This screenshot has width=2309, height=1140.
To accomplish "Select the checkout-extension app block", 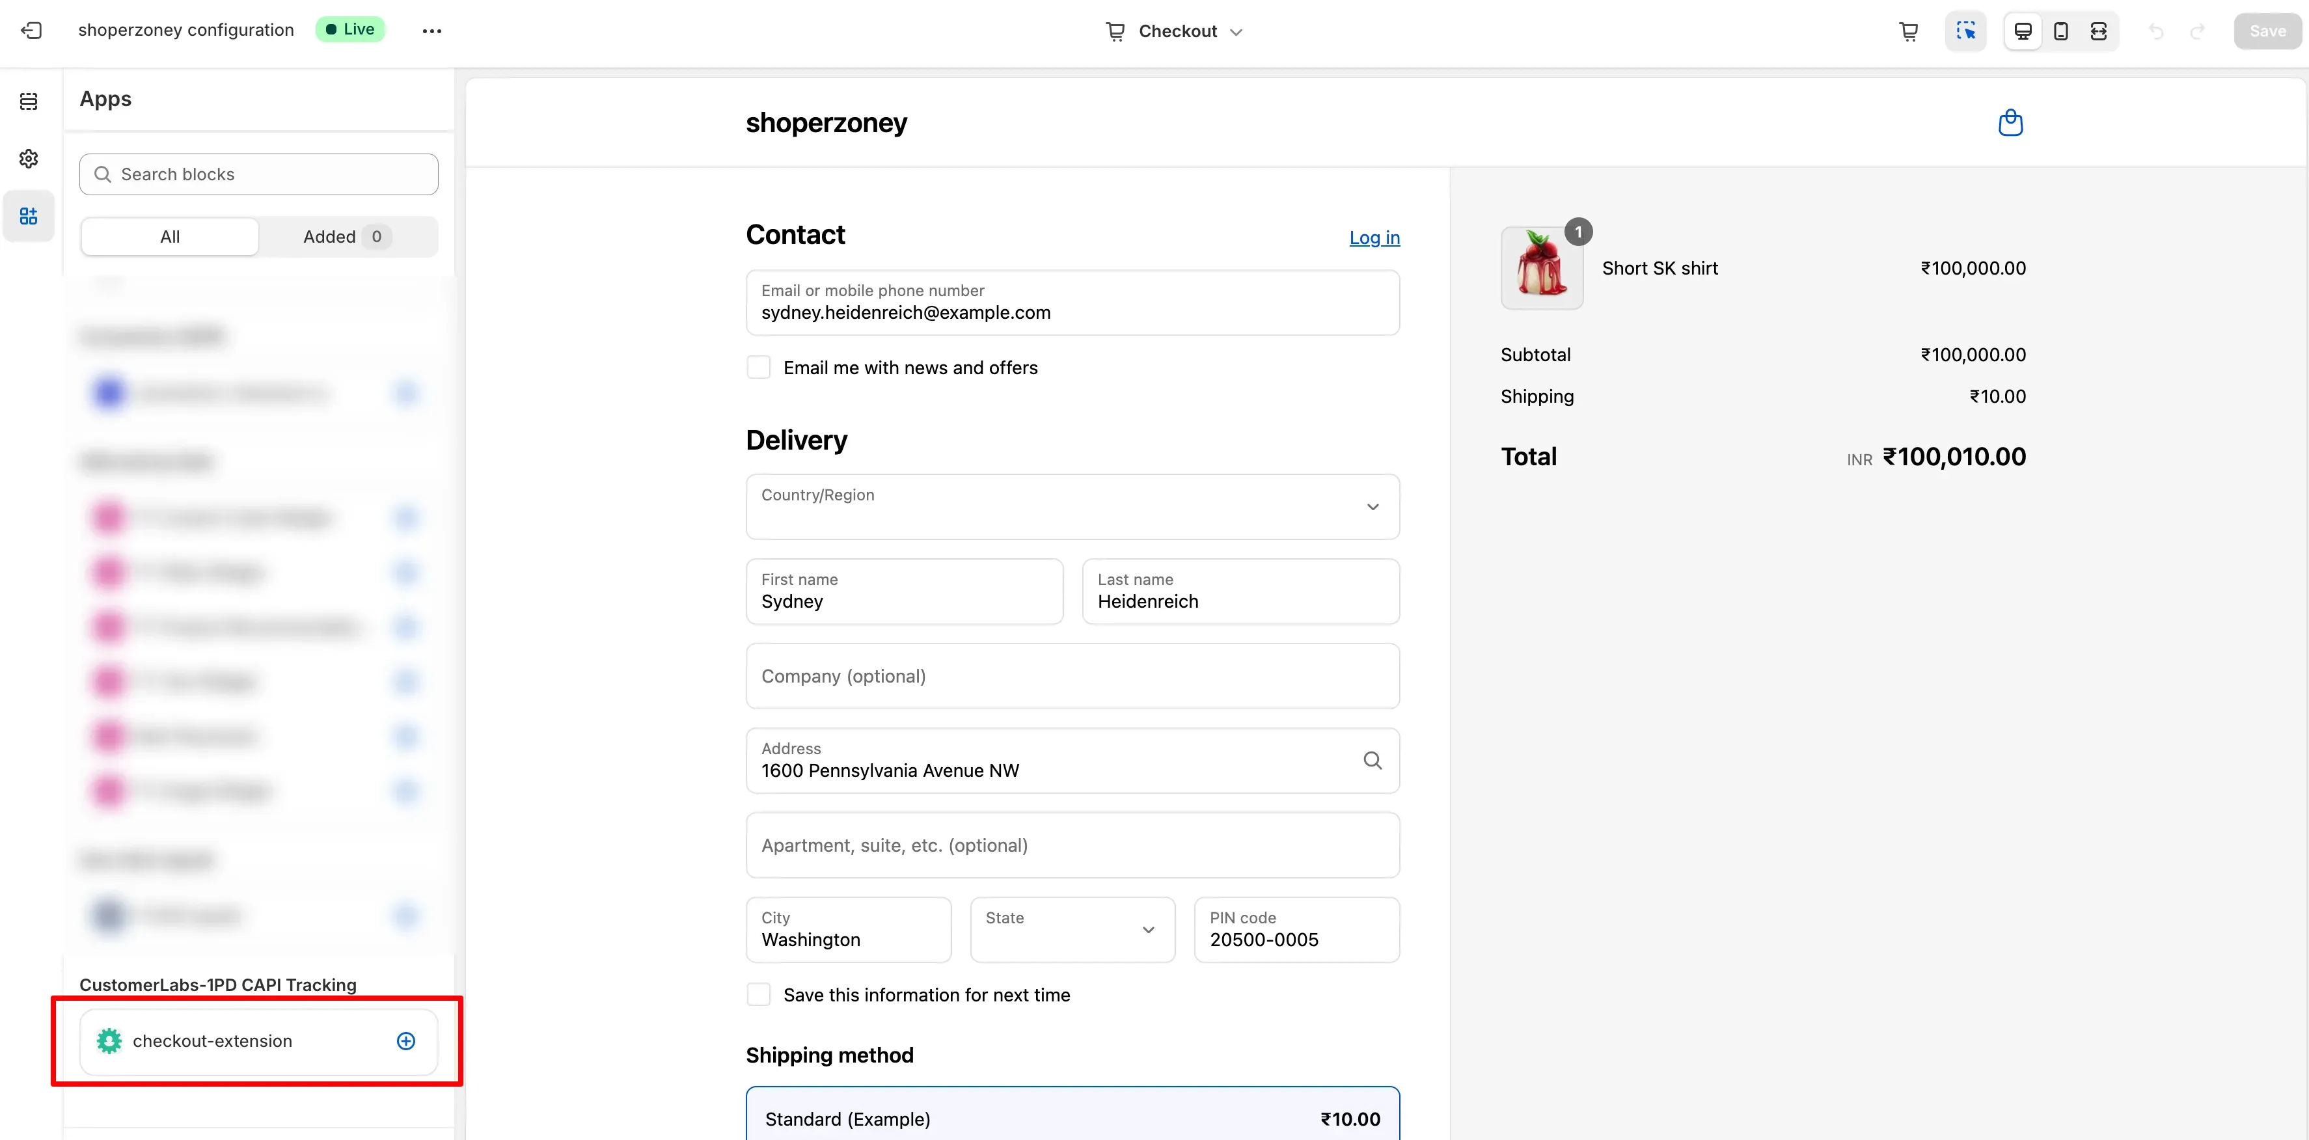I will tap(258, 1041).
